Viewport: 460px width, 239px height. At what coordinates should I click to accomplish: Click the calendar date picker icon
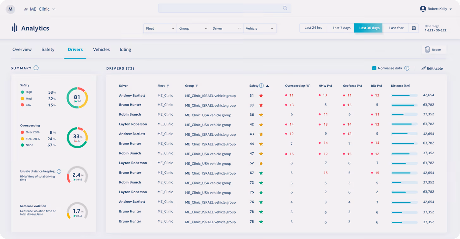click(413, 28)
